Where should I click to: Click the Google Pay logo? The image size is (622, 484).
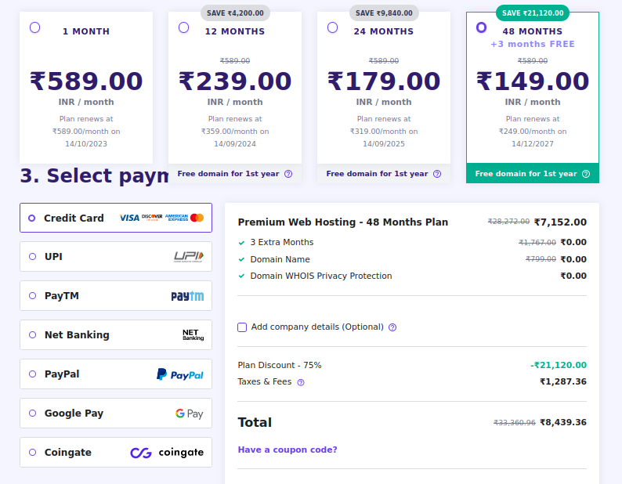click(x=189, y=414)
